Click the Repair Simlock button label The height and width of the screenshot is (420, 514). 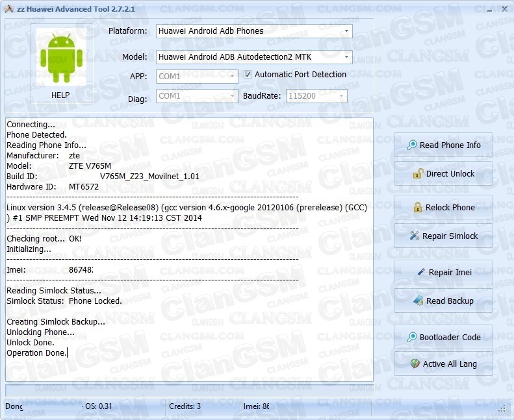tap(450, 236)
